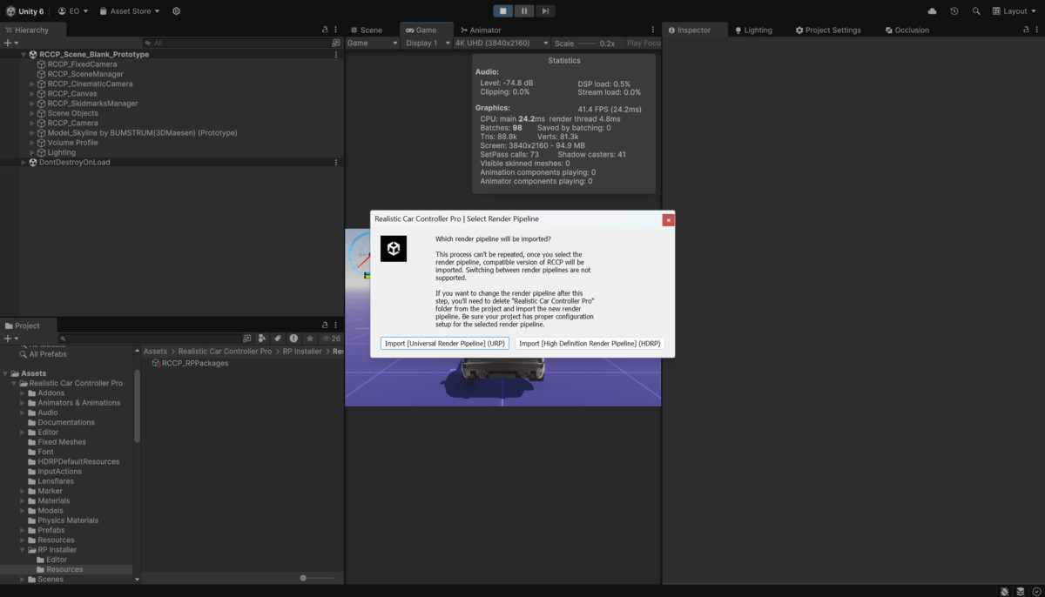Image resolution: width=1045 pixels, height=597 pixels.
Task: Toggle the Inspector panel lock icon
Action: click(1026, 30)
